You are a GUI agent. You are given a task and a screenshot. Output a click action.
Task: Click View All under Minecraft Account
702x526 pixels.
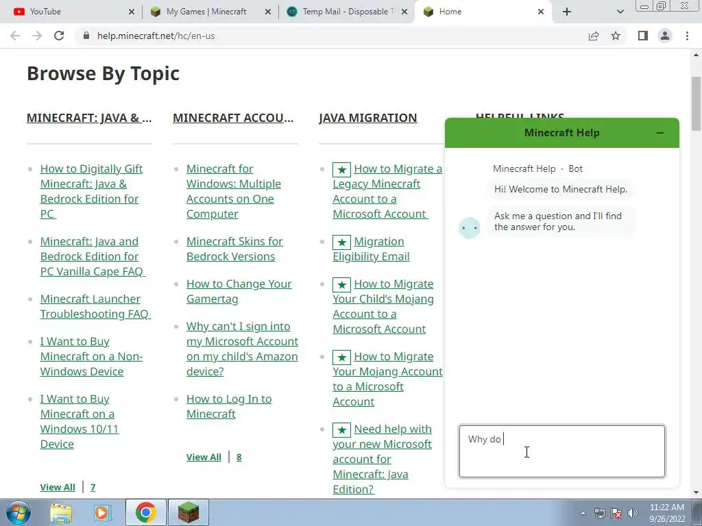point(204,457)
